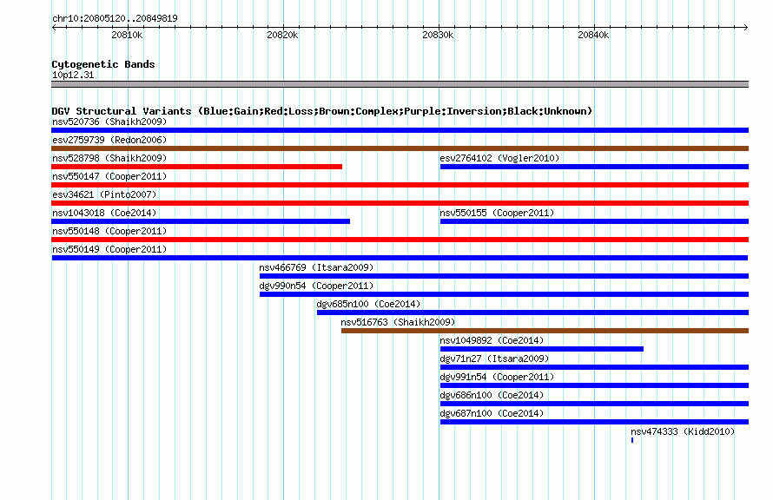Click the brown nsv516763 complex bar
Viewport: 773px width, 500px height.
click(545, 331)
